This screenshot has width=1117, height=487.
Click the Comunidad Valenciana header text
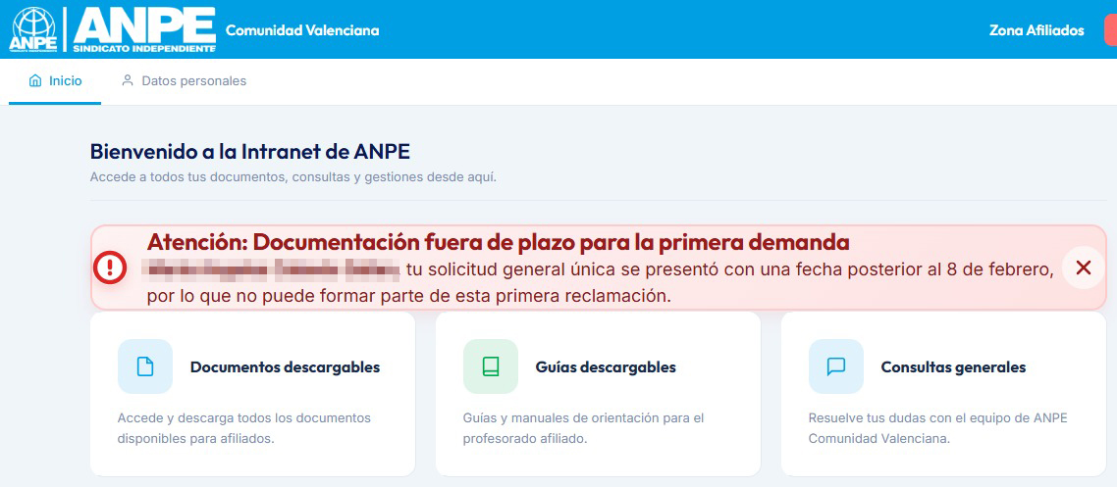click(302, 30)
